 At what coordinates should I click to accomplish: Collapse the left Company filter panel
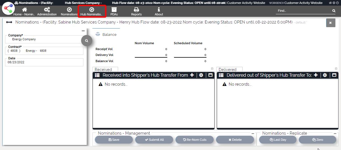[x=83, y=31]
